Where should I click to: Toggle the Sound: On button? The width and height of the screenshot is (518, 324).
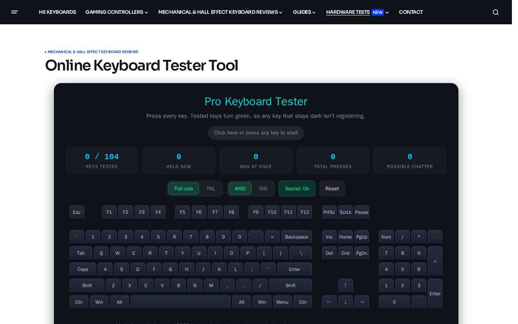(x=297, y=189)
